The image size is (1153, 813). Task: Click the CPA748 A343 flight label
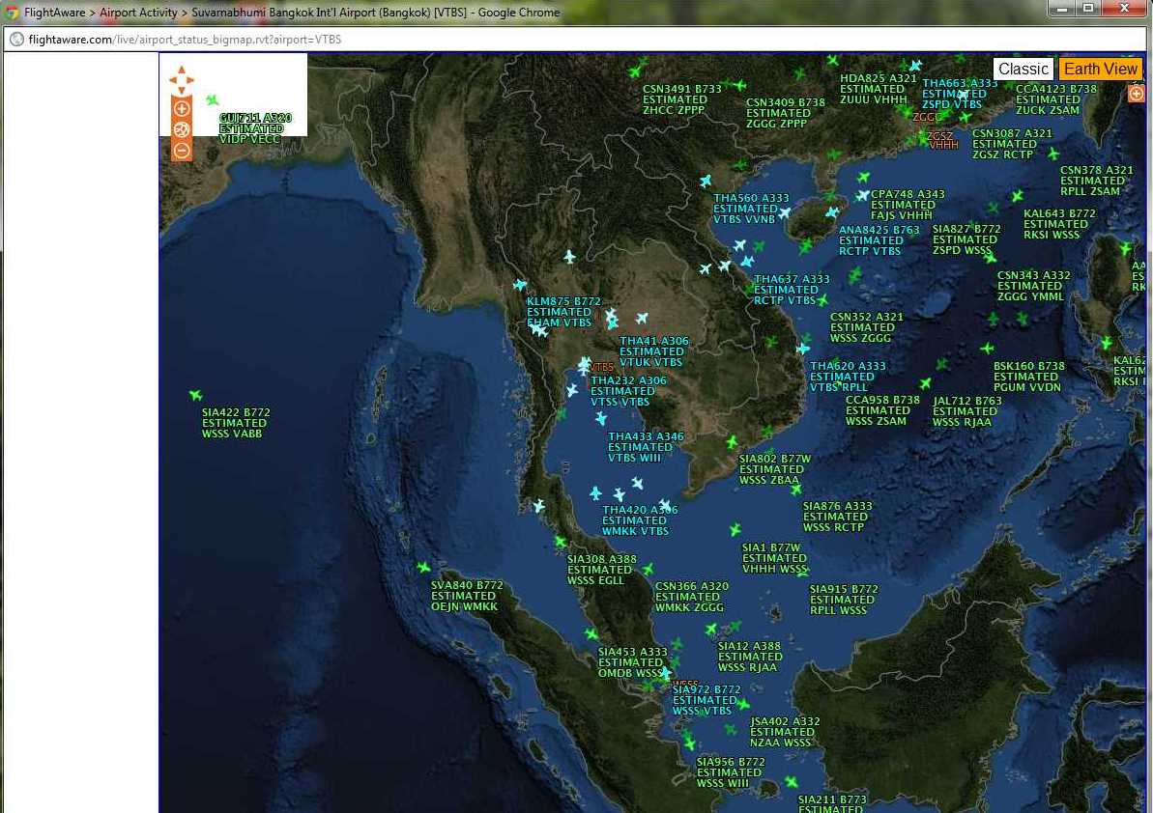908,205
